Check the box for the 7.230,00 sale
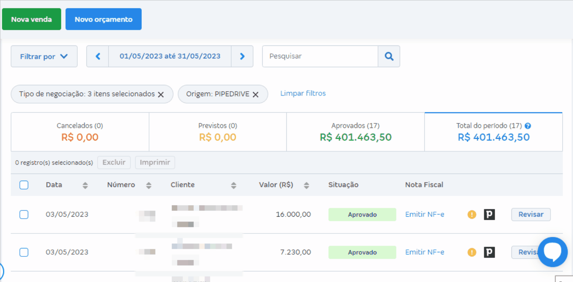This screenshot has height=282, width=573. 24,252
